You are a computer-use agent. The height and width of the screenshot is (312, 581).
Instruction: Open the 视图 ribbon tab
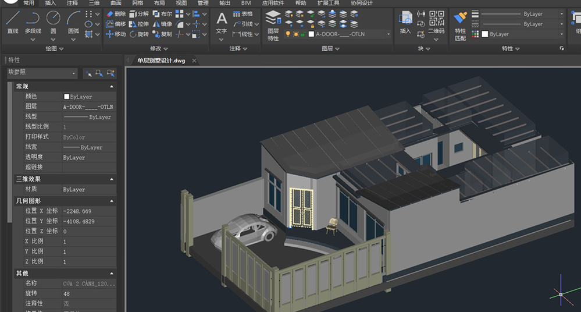click(x=181, y=3)
